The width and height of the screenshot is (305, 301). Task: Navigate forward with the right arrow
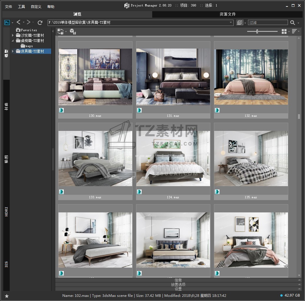coord(29,22)
